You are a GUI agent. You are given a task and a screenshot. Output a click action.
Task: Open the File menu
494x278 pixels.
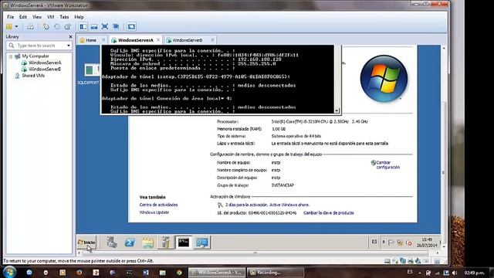point(10,17)
